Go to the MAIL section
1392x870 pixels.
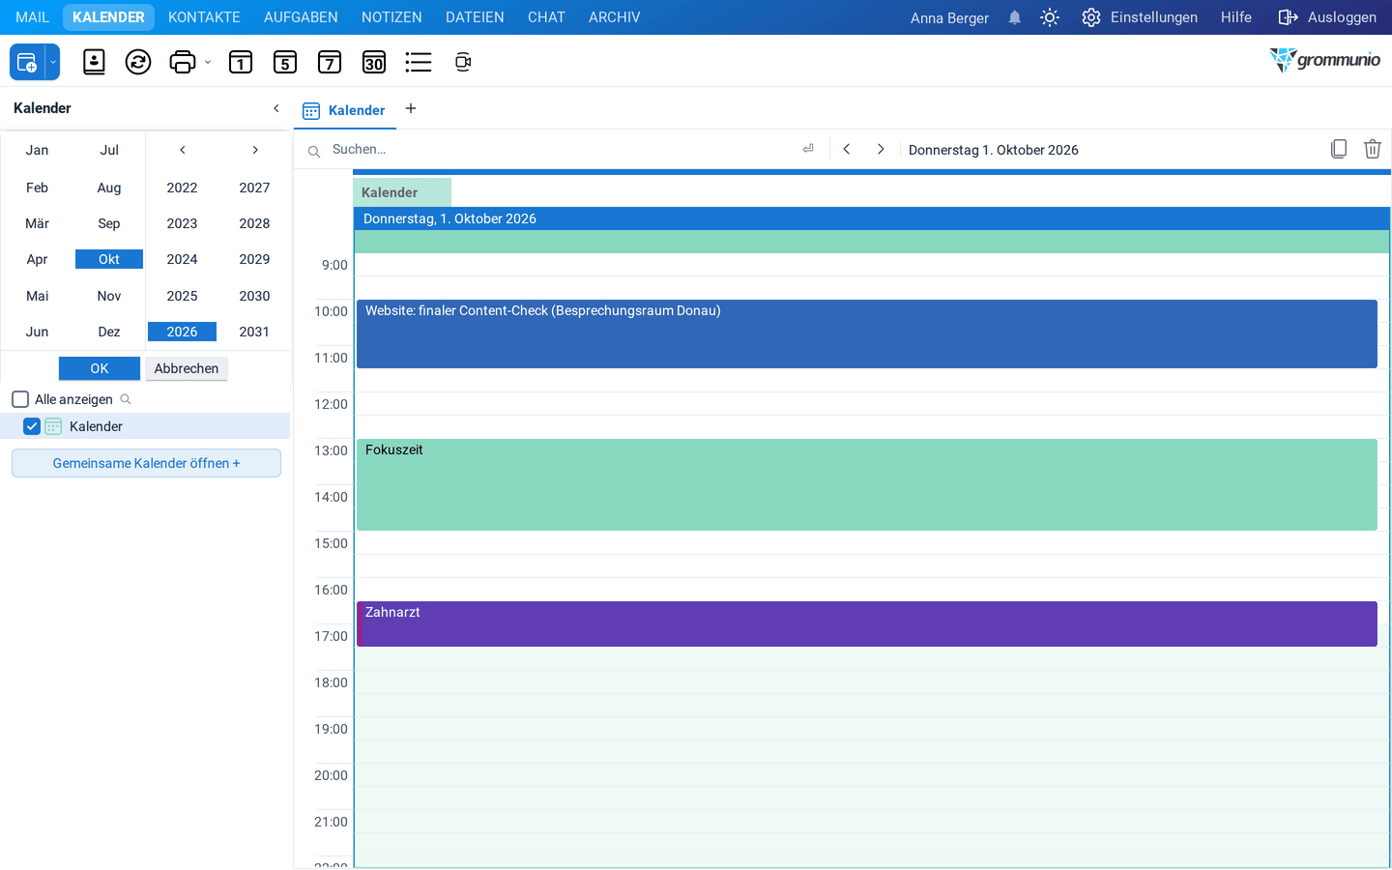[32, 17]
